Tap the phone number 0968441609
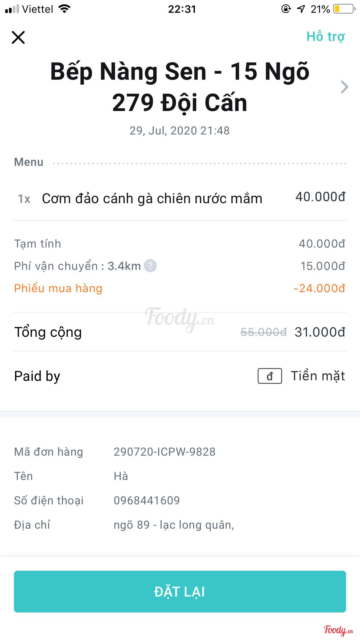360x640 pixels. coord(147,501)
